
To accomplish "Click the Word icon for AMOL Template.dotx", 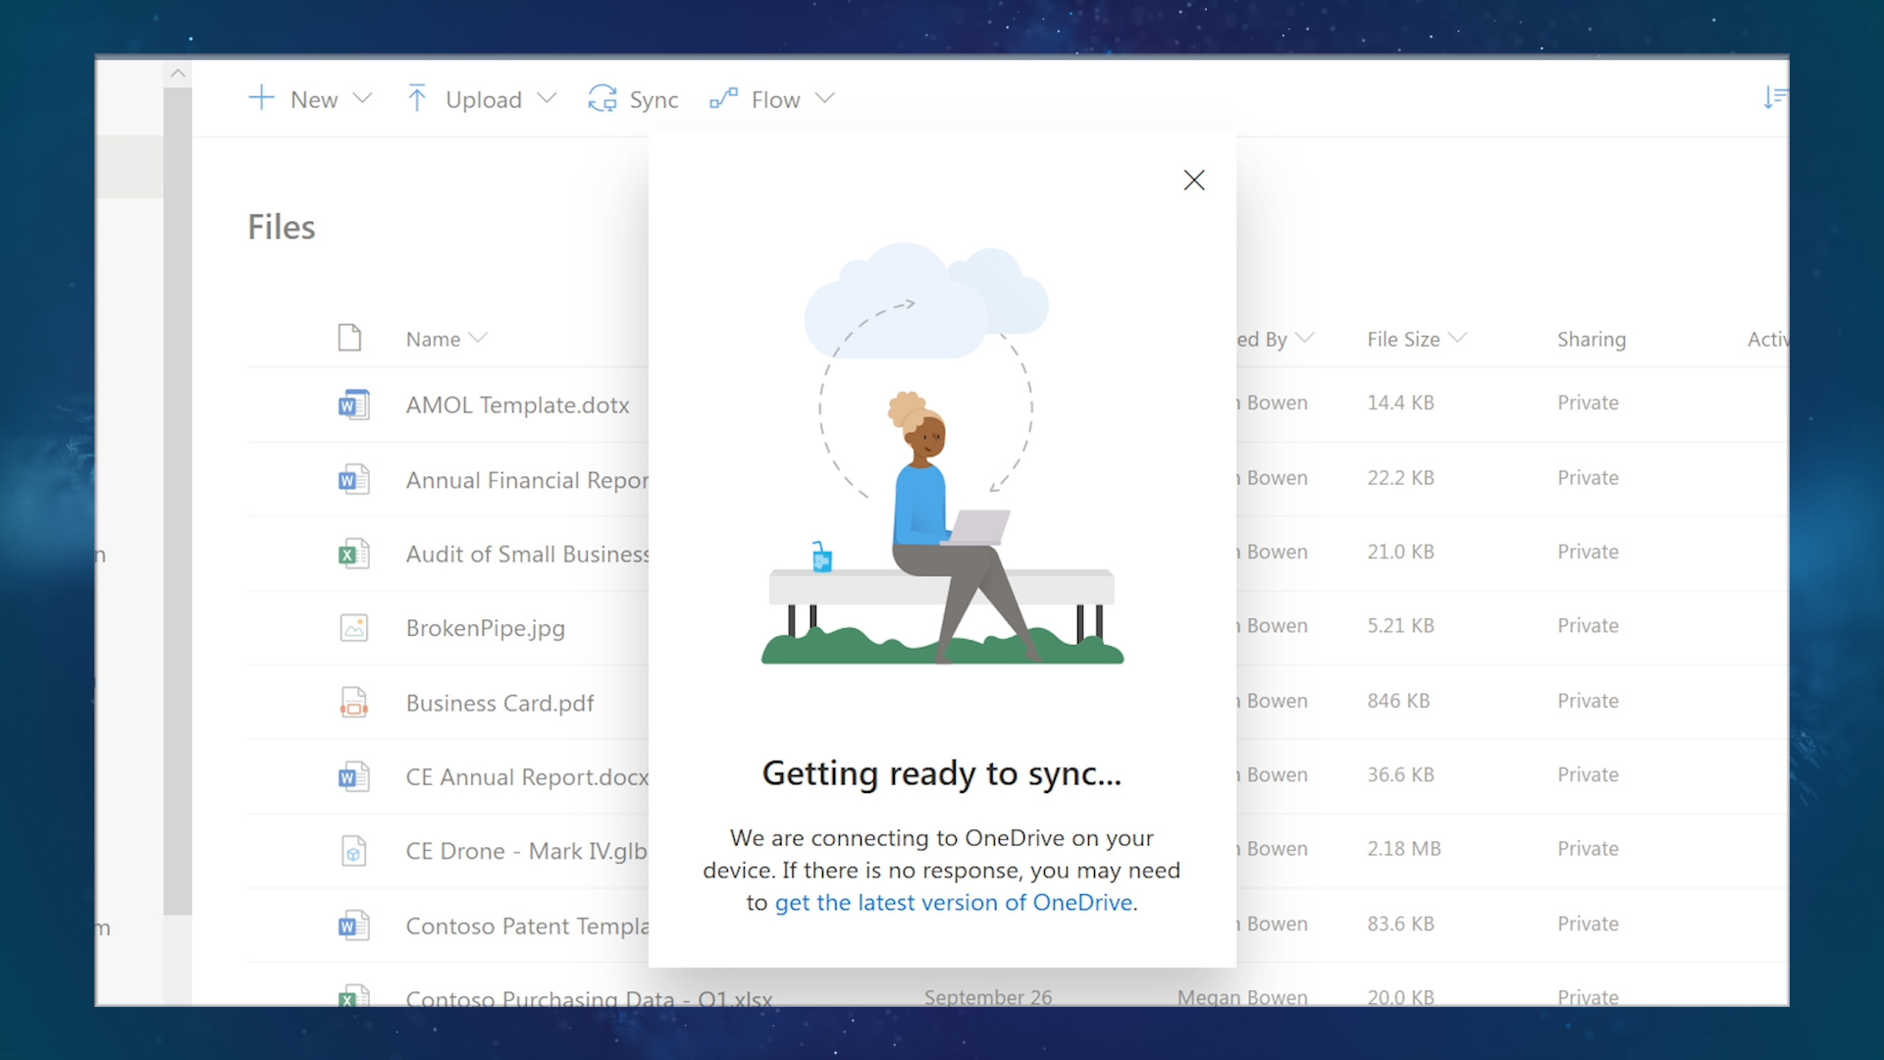I will [353, 404].
